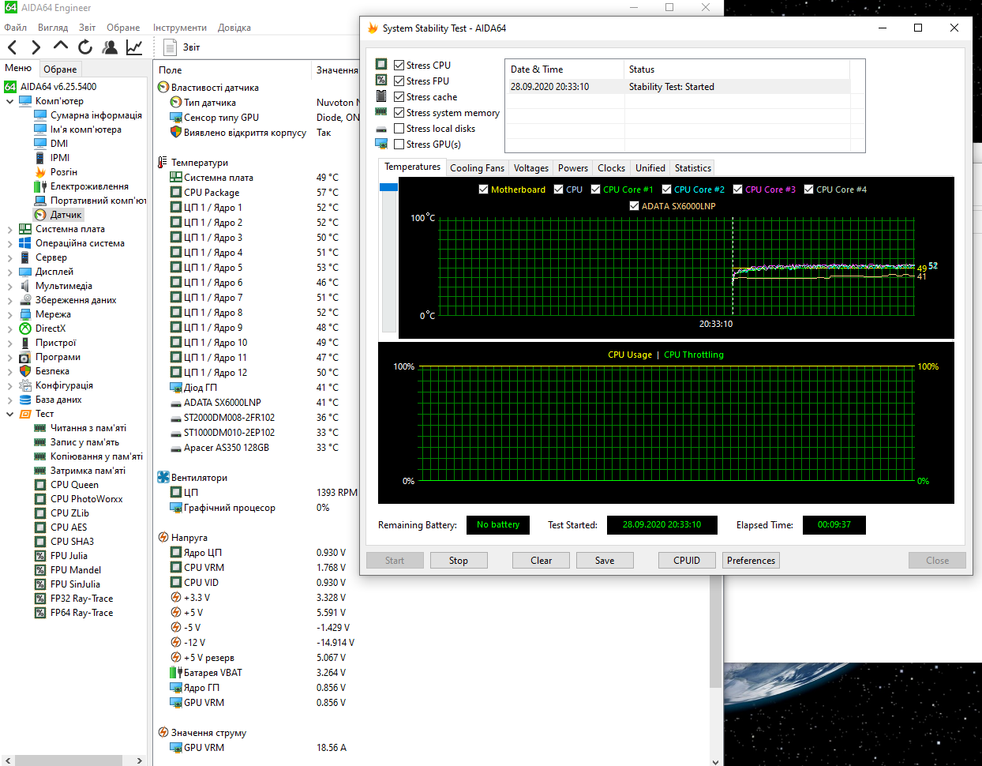
Task: Collapse the Тест tree node
Action: click(9, 414)
